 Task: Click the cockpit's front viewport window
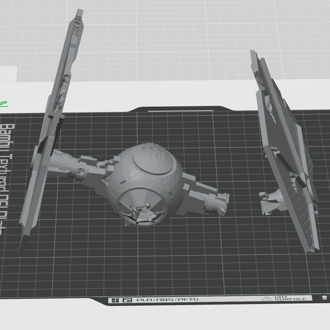141,207
